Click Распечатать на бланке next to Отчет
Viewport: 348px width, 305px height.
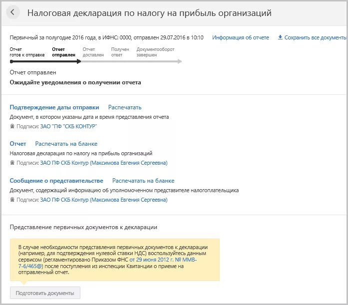[66, 144]
